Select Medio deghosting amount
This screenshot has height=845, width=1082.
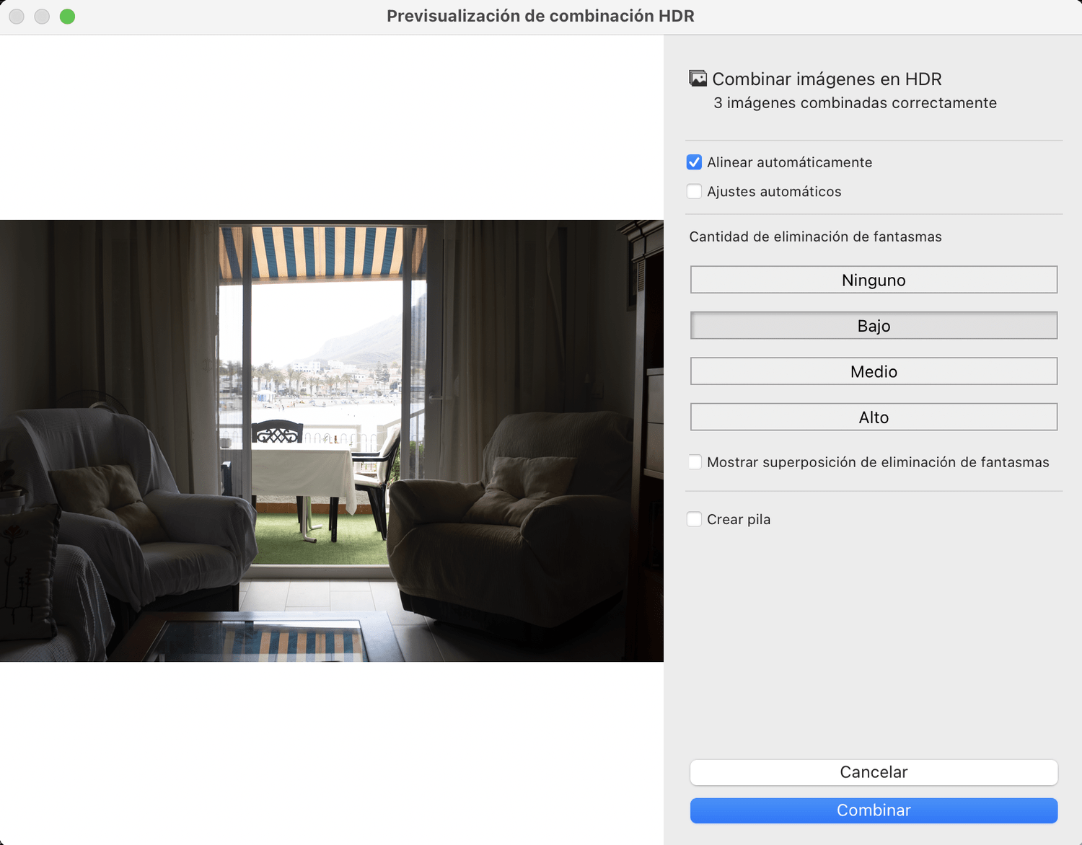[x=874, y=371]
